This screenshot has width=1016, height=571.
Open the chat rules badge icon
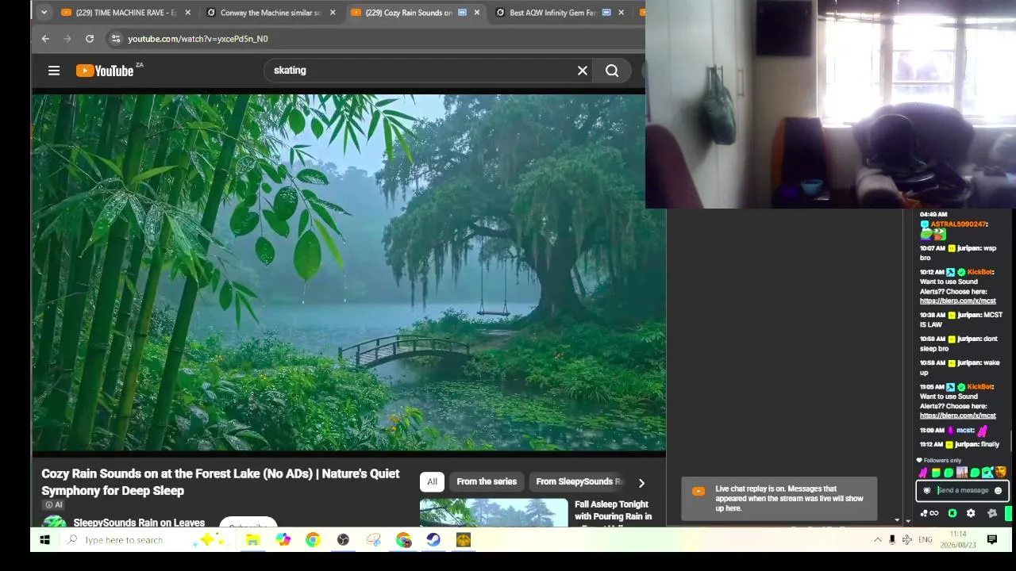click(x=991, y=513)
